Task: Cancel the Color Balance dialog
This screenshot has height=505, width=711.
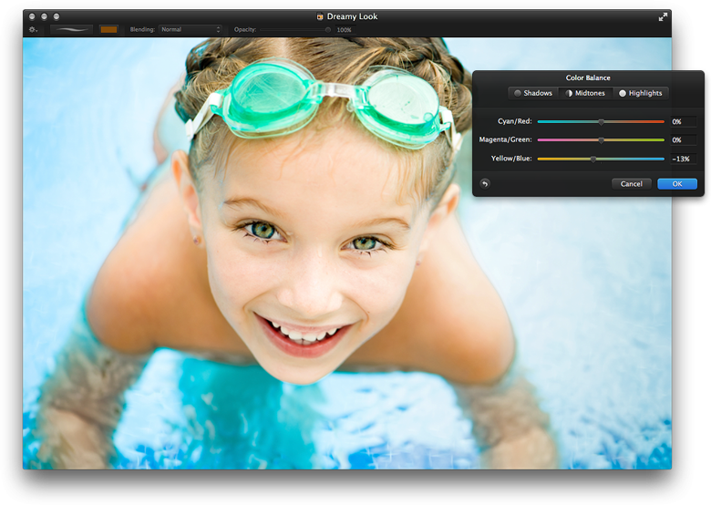Action: [631, 183]
